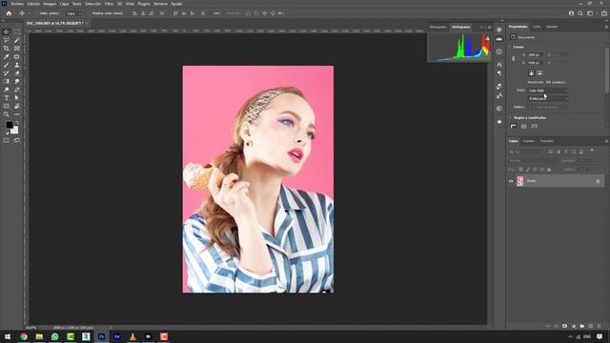Select the Eraser tool
The image size is (610, 343).
pyautogui.click(x=17, y=73)
